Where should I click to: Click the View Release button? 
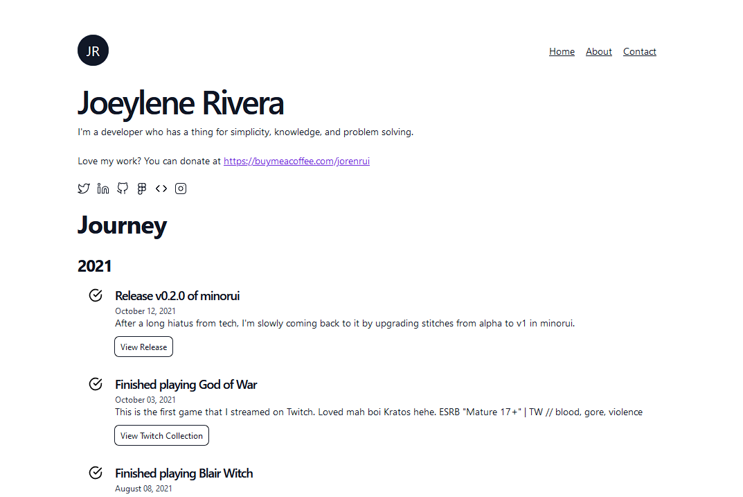(143, 346)
